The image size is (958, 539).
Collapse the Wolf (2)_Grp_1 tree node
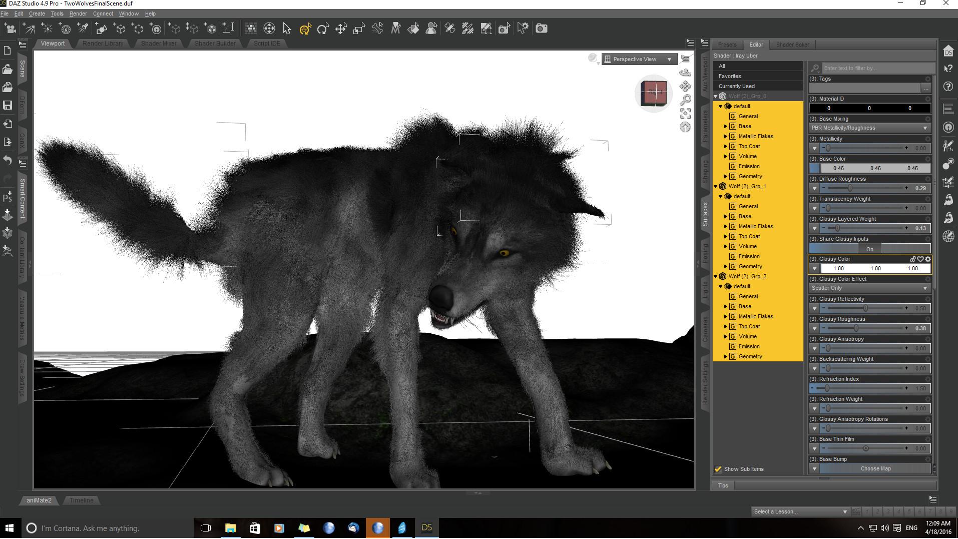(x=716, y=186)
